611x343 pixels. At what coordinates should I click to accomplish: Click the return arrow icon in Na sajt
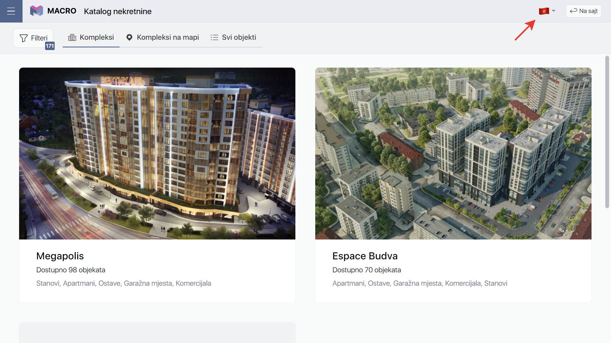click(573, 11)
